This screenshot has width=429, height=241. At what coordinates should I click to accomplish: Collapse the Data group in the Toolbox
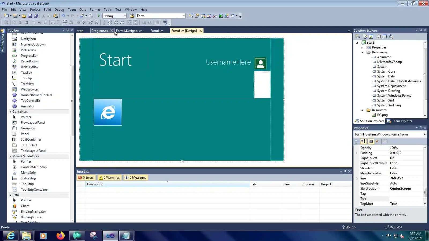click(x=10, y=195)
